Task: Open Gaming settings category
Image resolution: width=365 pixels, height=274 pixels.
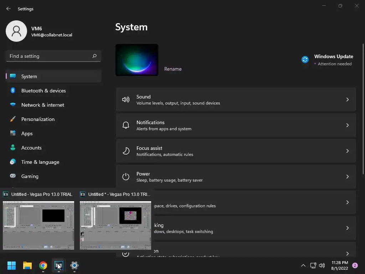Action: [53, 176]
